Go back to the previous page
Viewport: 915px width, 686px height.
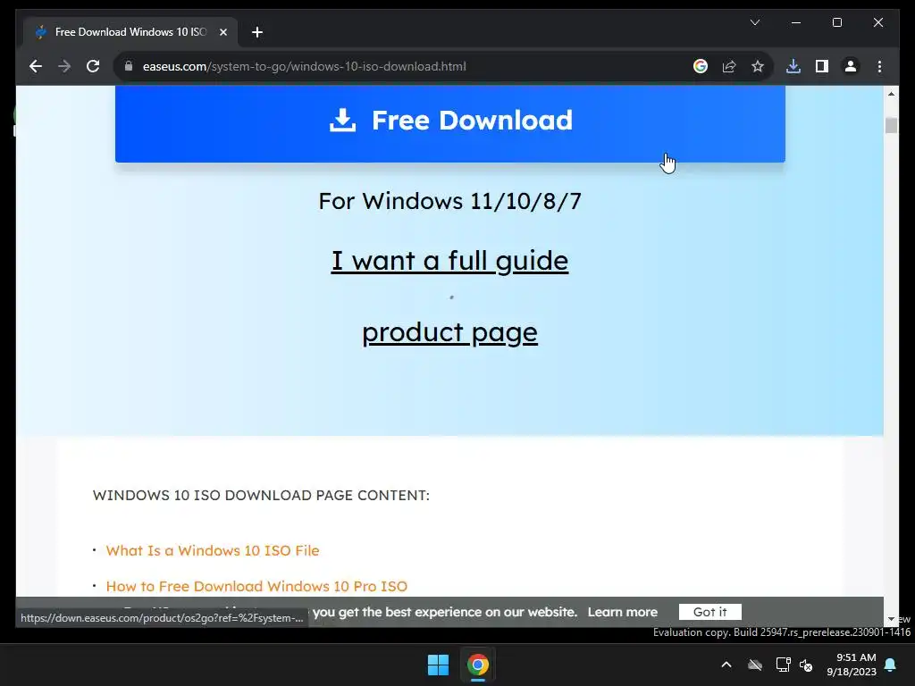36,66
